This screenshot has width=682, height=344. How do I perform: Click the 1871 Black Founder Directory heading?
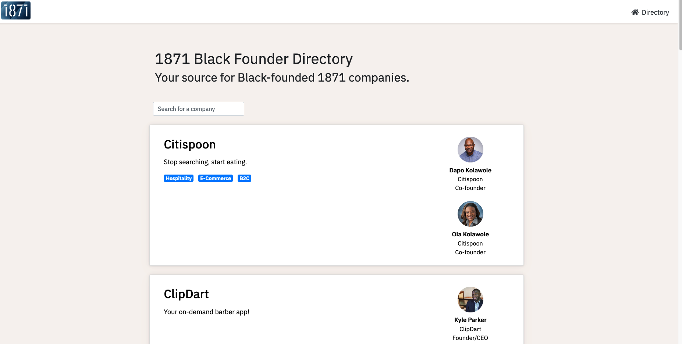pos(253,59)
